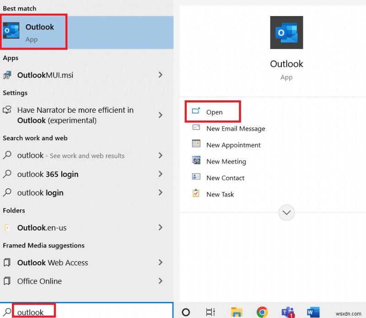Create a New Email Message in Outlook
This screenshot has width=366, height=318.
[236, 129]
